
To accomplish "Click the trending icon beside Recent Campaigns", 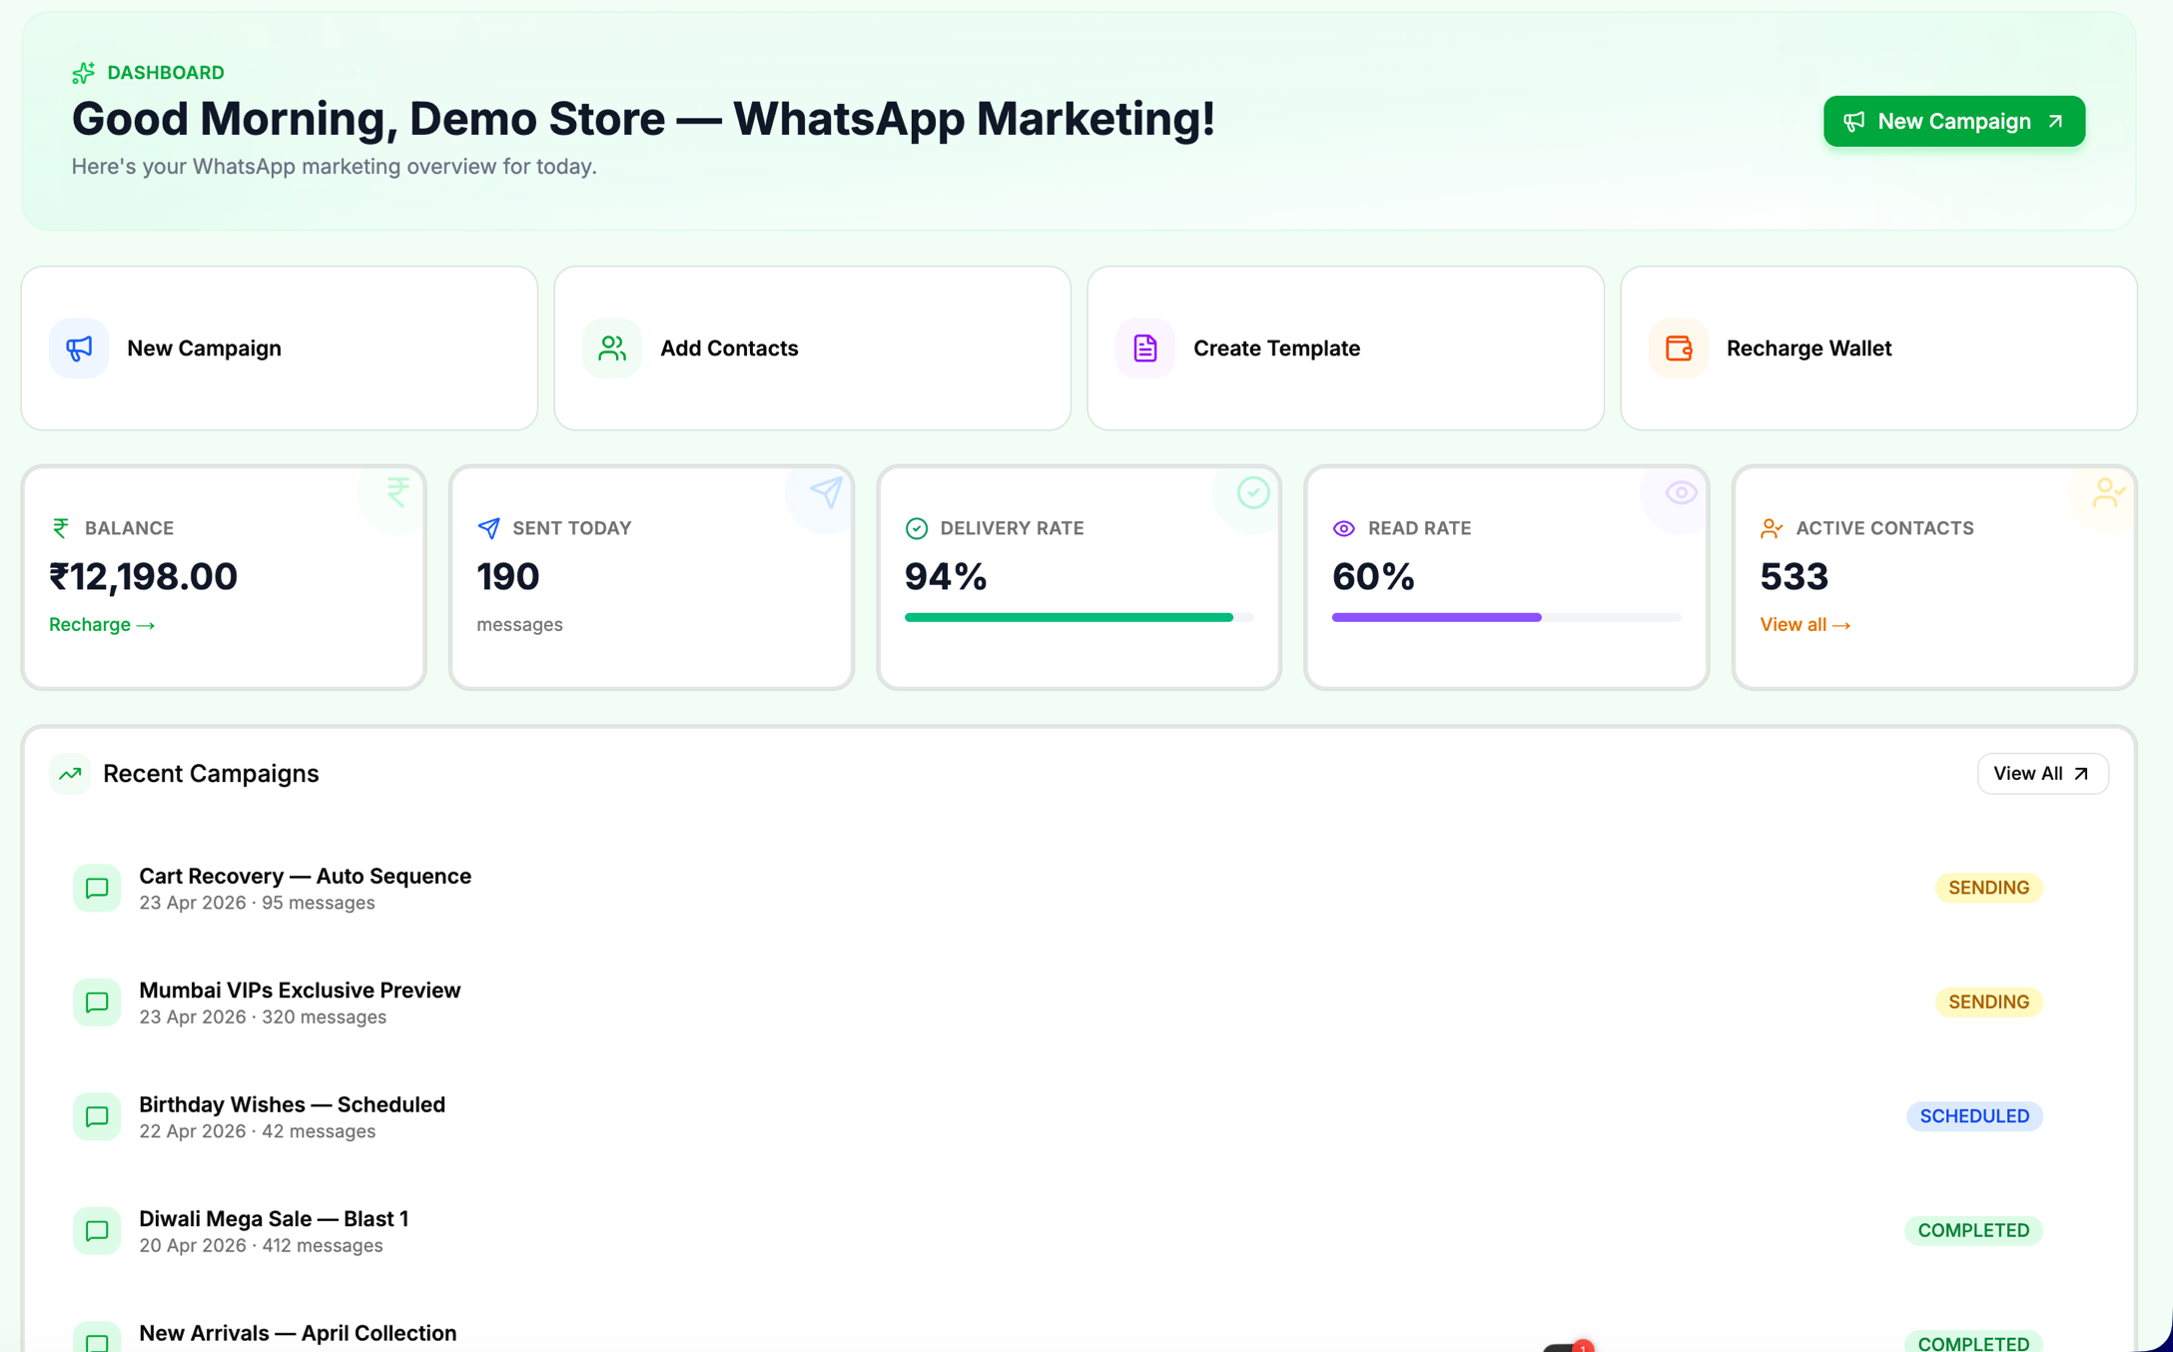I will (70, 774).
